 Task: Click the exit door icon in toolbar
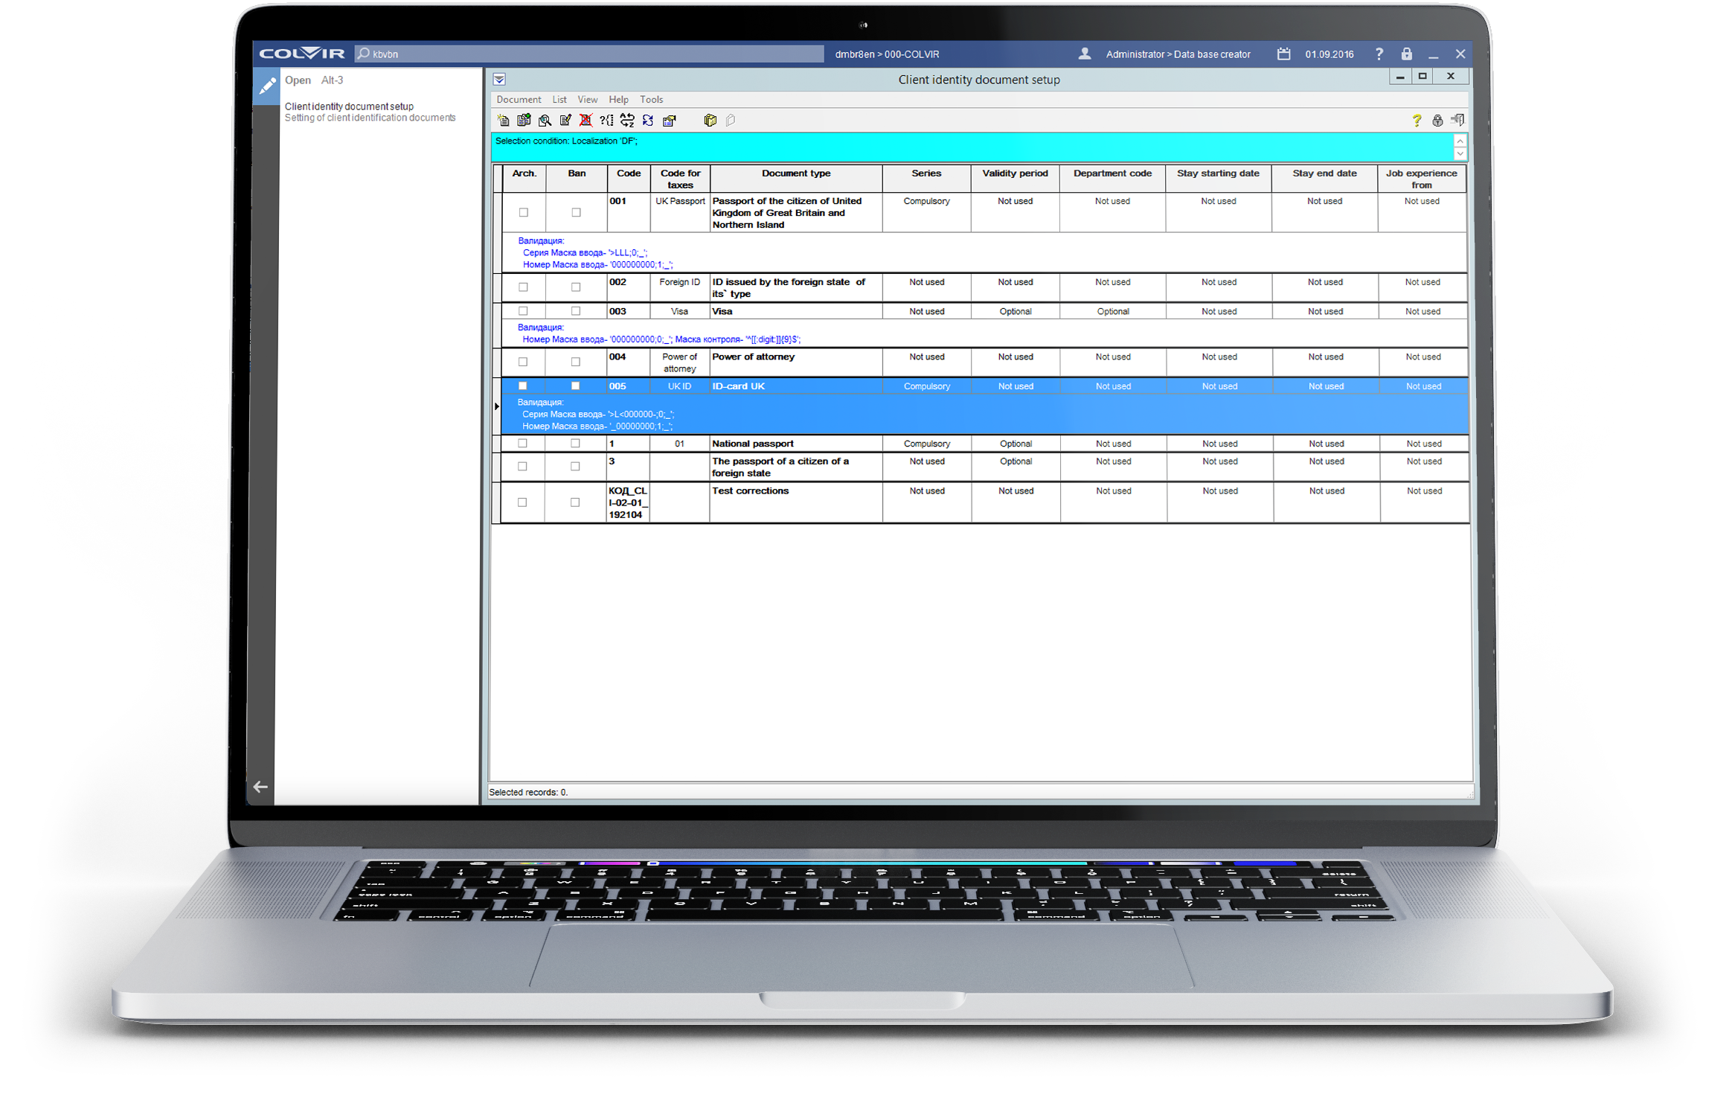[1458, 120]
